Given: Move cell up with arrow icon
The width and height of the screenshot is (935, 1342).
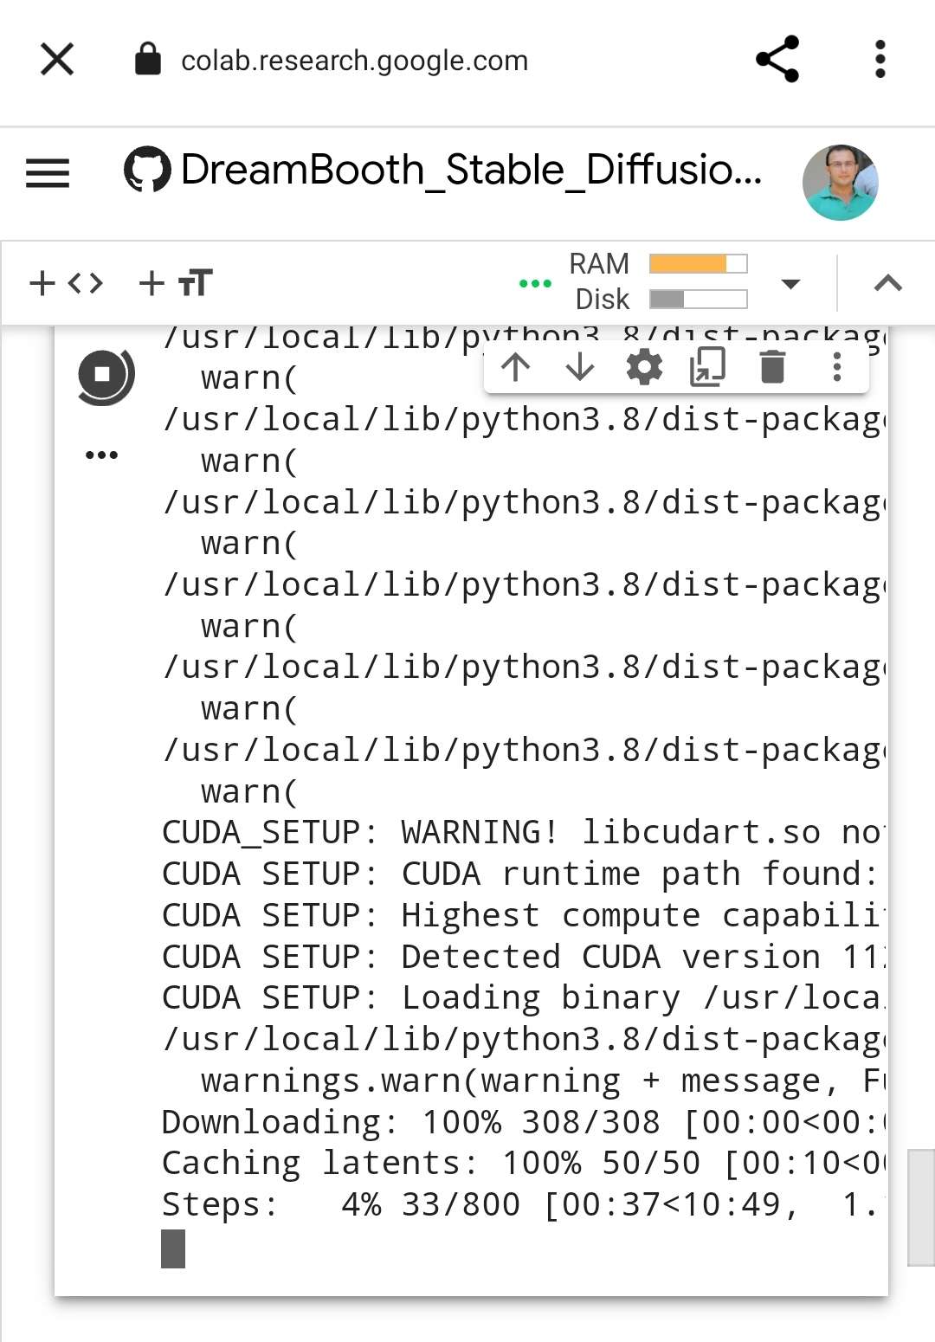Looking at the screenshot, I should click(516, 367).
